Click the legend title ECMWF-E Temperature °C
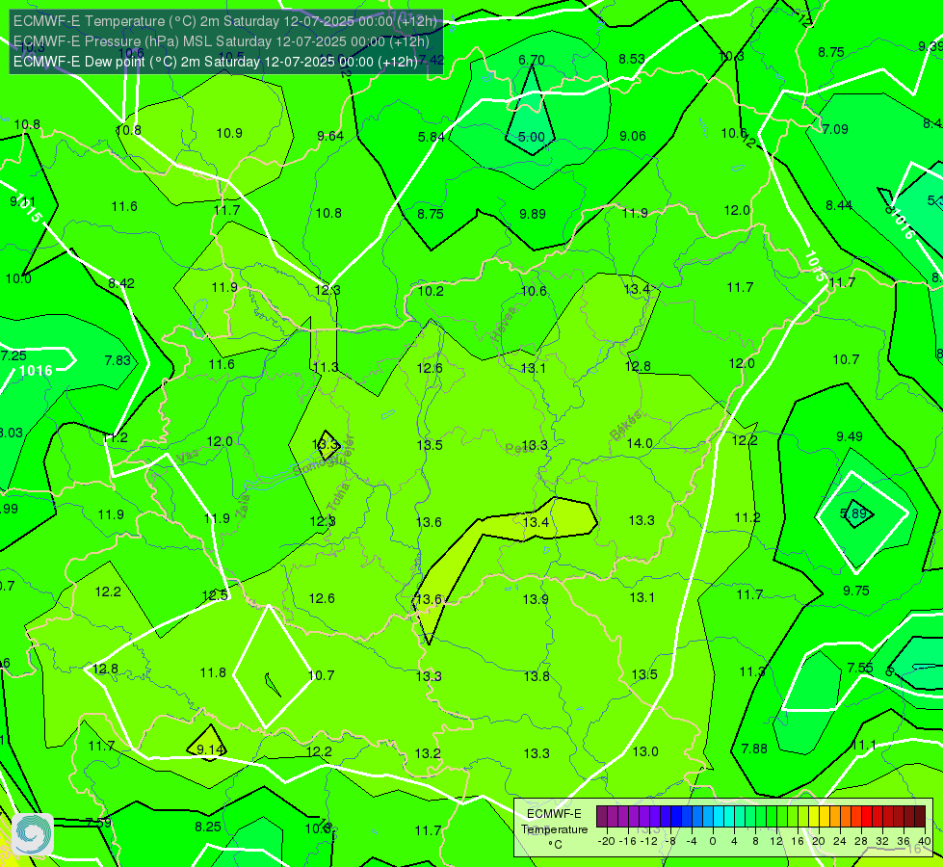Image resolution: width=943 pixels, height=867 pixels. 554,829
